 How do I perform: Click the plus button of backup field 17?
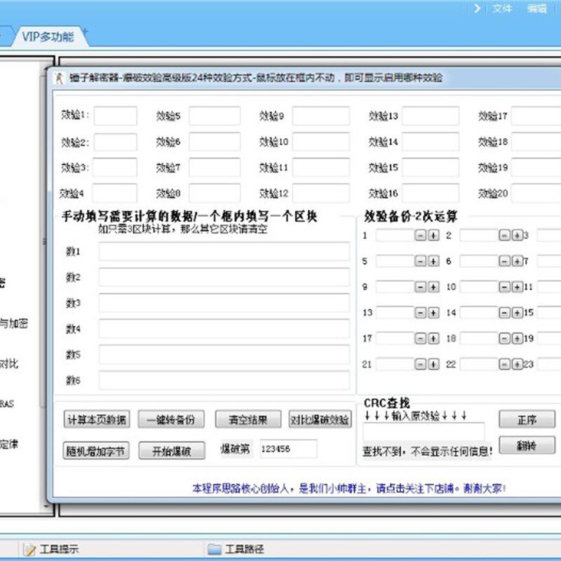[x=433, y=339]
